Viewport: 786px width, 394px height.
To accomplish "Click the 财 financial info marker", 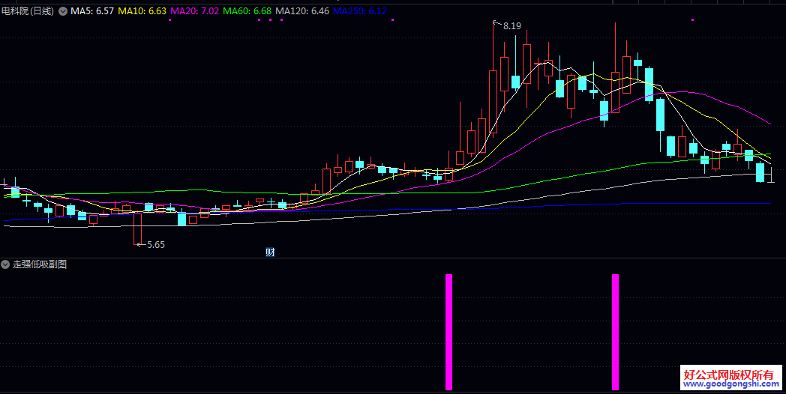I will click(270, 252).
